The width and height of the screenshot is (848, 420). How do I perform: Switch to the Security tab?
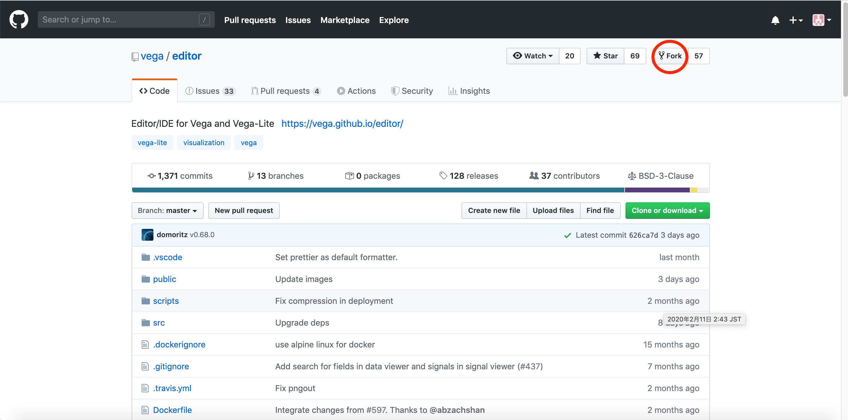[412, 91]
